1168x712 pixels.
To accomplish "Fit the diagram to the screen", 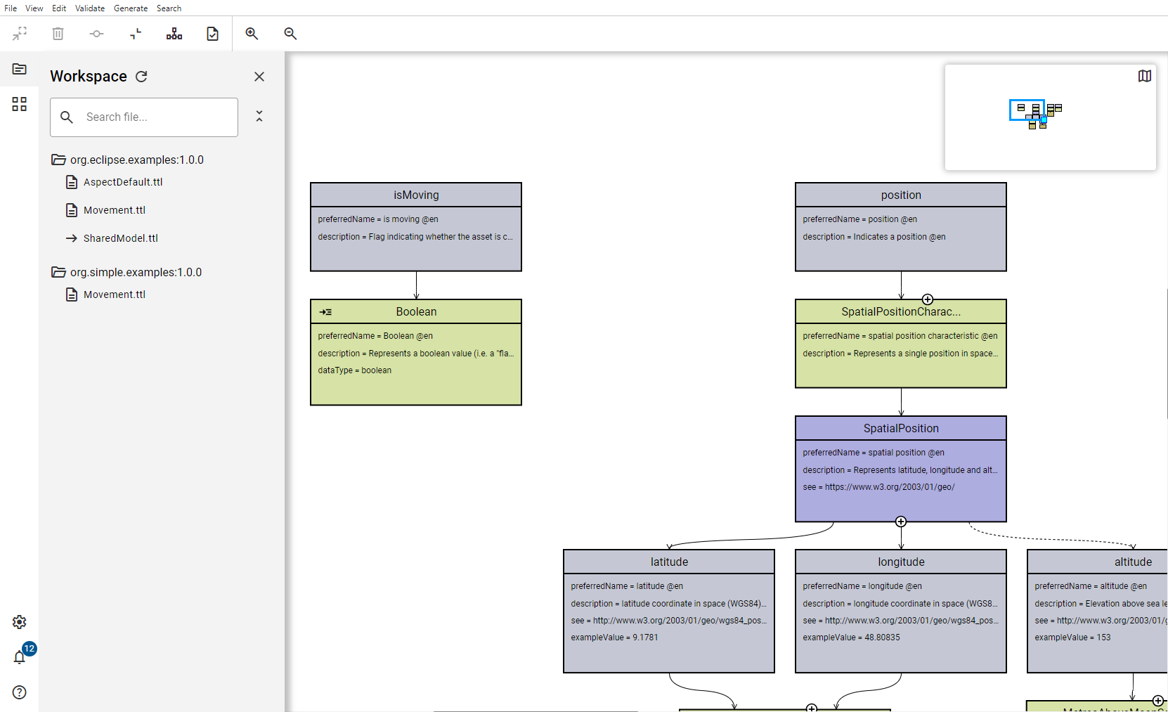I will (19, 33).
